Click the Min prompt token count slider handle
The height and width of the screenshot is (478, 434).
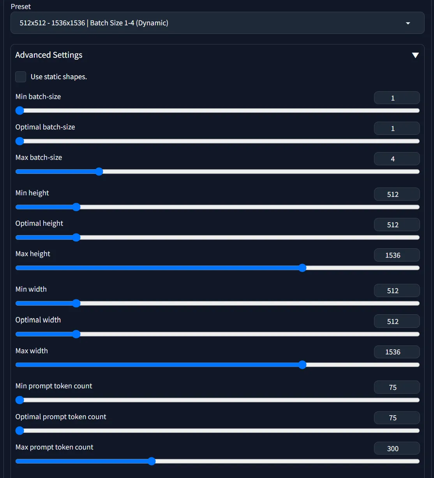[x=19, y=400]
